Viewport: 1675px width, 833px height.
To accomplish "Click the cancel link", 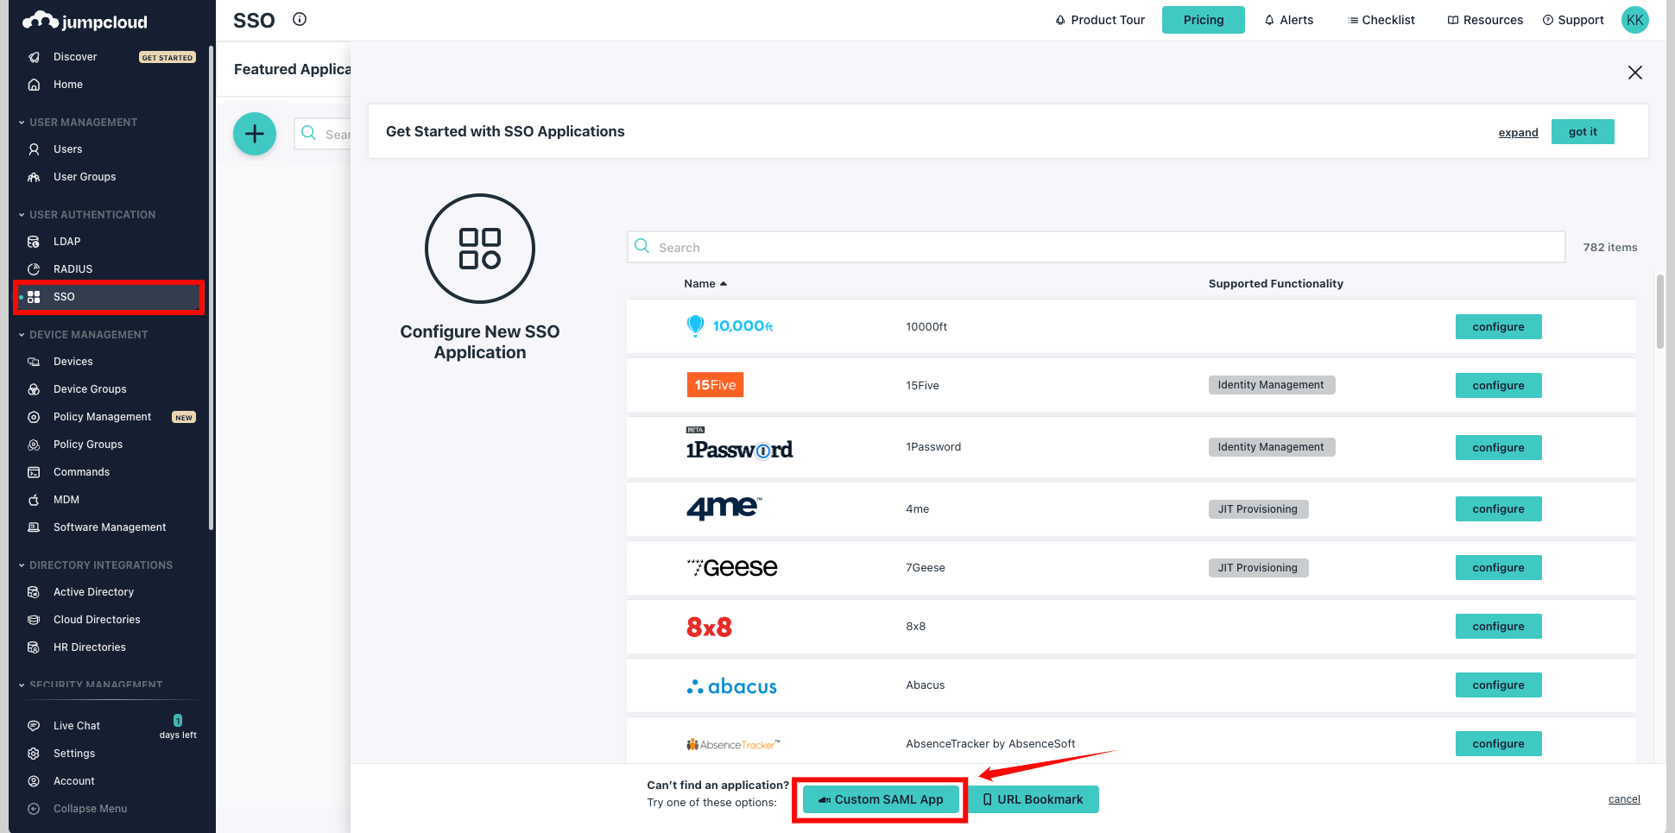I will click(1623, 799).
